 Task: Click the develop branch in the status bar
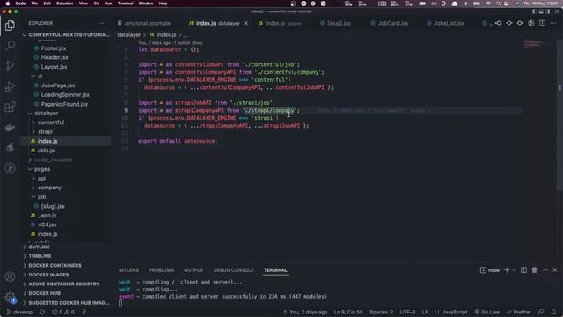(x=19, y=312)
